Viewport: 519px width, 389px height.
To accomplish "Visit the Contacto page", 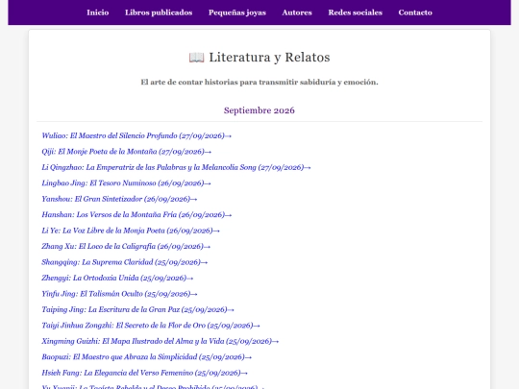I will (415, 12).
